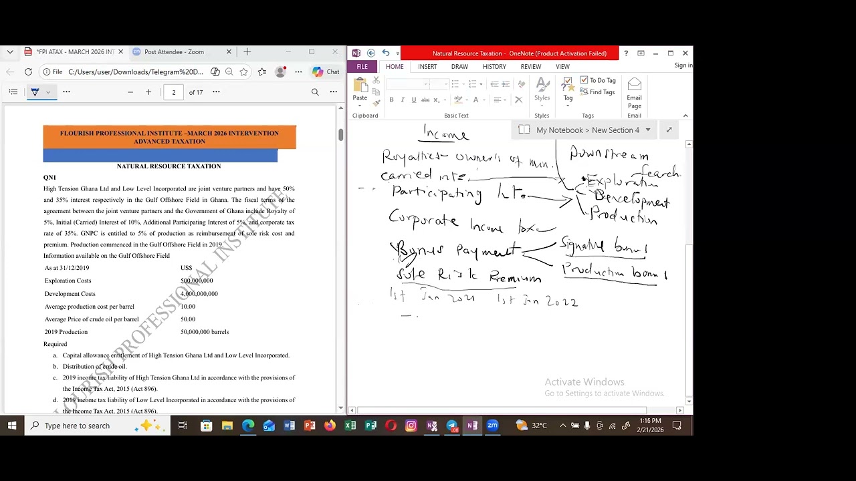Click the Undo arrow in OneNote
Image resolution: width=856 pixels, height=481 pixels.
click(385, 53)
